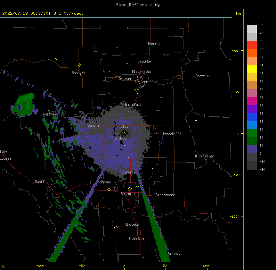Select the yellow diamond marker south of RedDeer
276x270 pixels.
click(136, 90)
